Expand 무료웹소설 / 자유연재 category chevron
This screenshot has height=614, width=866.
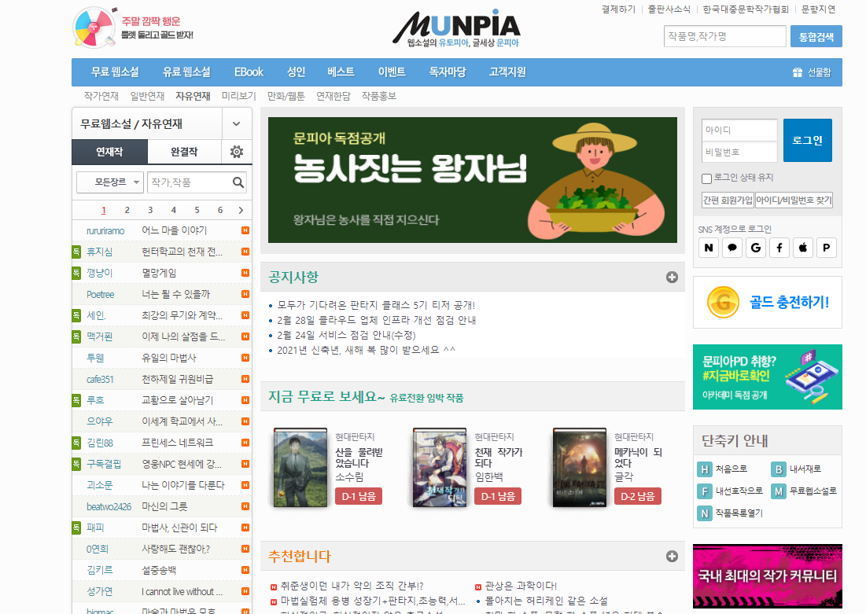coord(237,123)
